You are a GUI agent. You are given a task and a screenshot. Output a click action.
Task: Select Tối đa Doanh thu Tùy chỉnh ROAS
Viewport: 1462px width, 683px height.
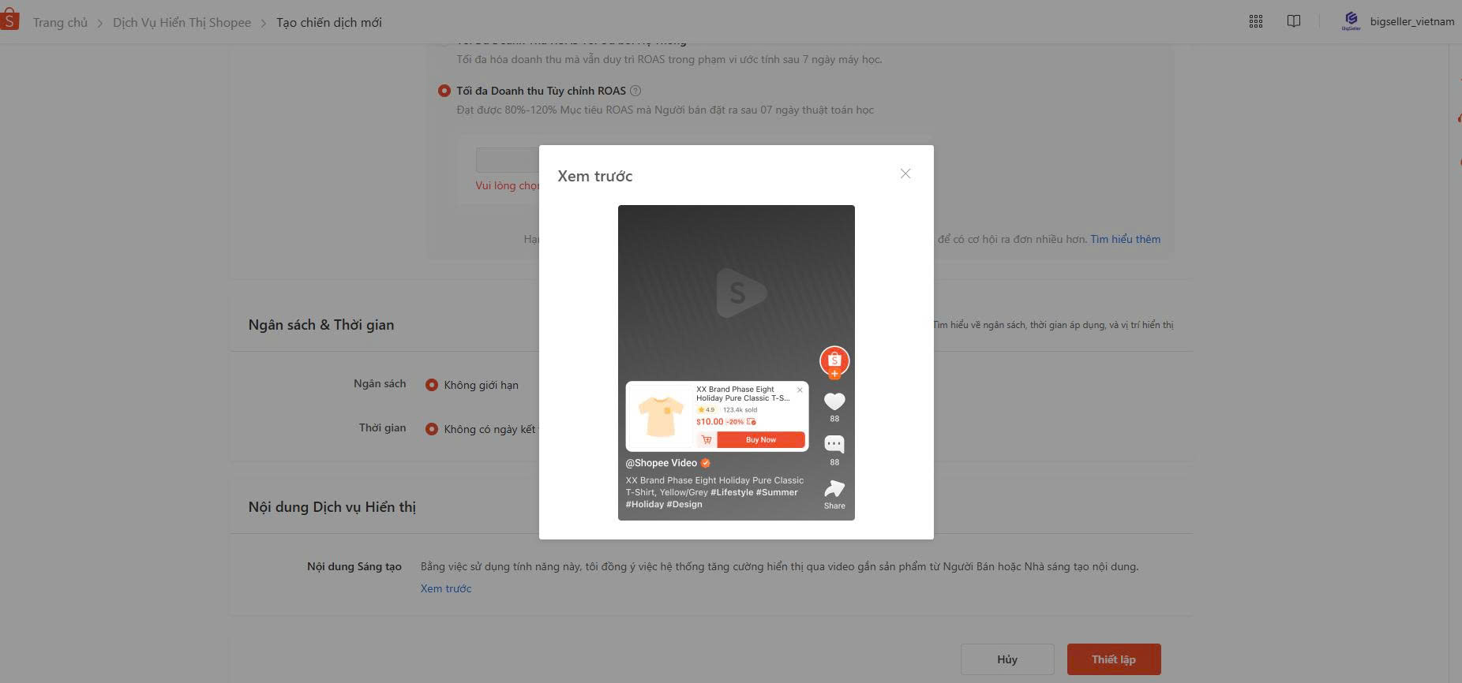tap(444, 91)
